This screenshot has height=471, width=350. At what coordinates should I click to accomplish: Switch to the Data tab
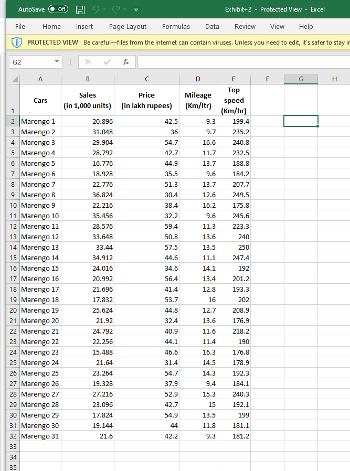(212, 26)
